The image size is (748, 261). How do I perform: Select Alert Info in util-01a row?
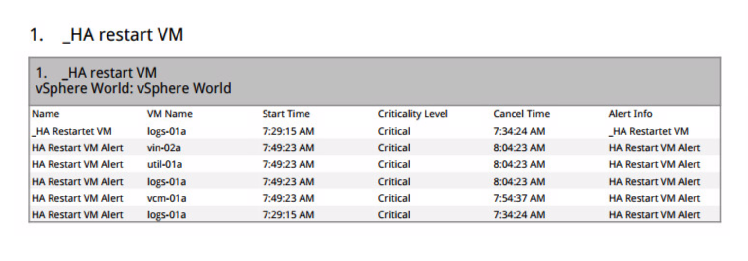(x=654, y=164)
